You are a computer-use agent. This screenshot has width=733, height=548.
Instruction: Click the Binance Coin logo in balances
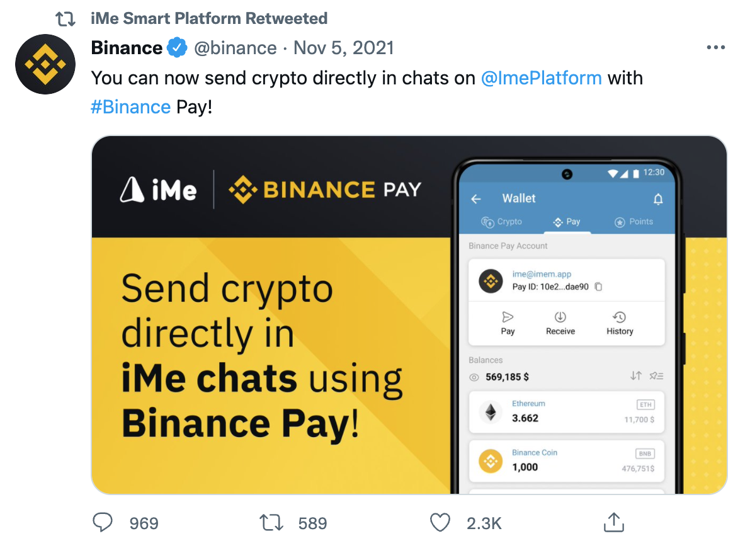(490, 462)
